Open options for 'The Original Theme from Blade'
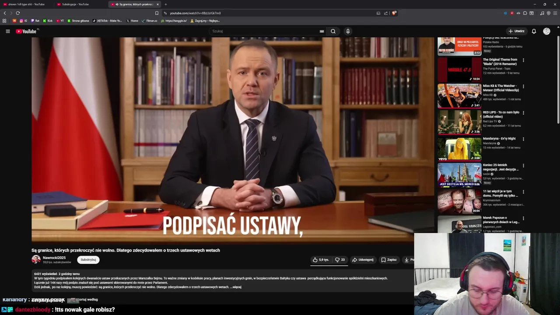The height and width of the screenshot is (315, 560). pos(523,60)
